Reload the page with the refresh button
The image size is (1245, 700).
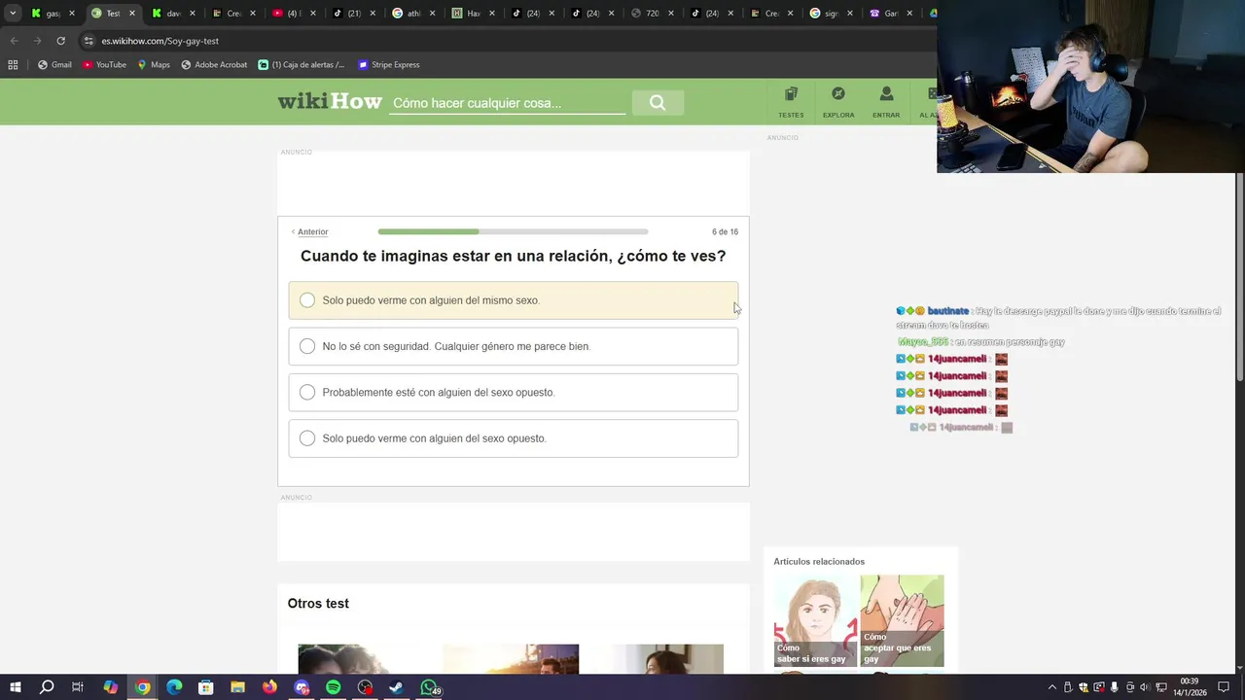[60, 41]
